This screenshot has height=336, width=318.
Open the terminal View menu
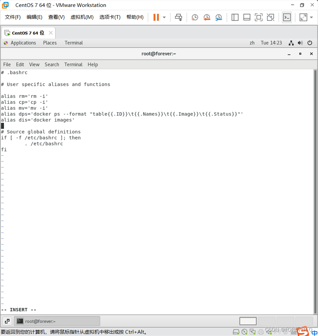coord(34,64)
